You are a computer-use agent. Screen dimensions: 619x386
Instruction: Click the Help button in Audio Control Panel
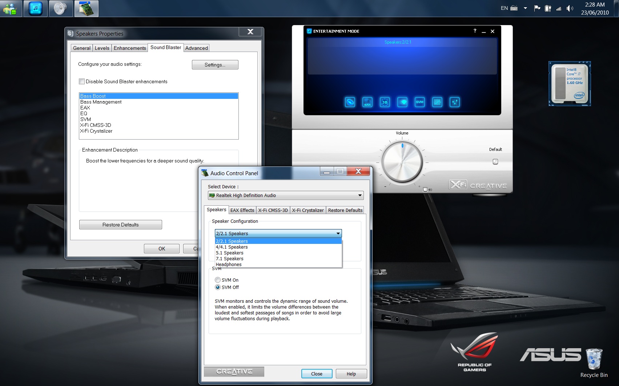[x=351, y=374]
